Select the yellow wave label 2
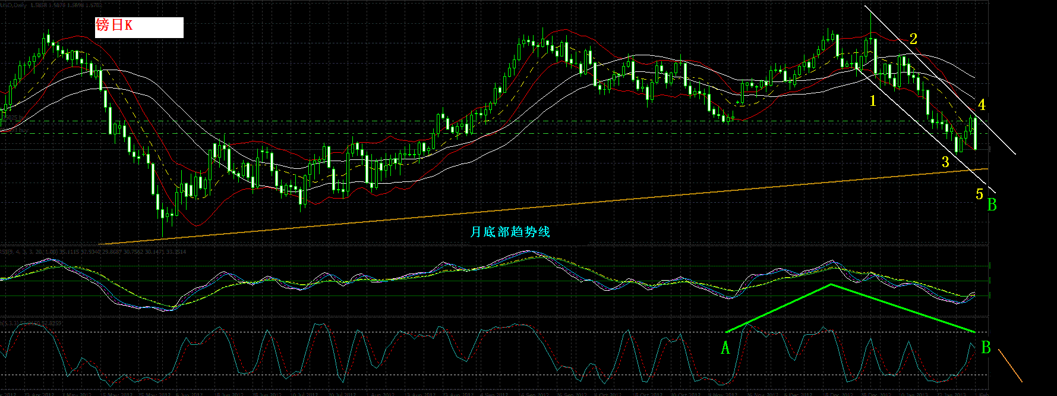The height and width of the screenshot is (396, 1057). tap(913, 39)
